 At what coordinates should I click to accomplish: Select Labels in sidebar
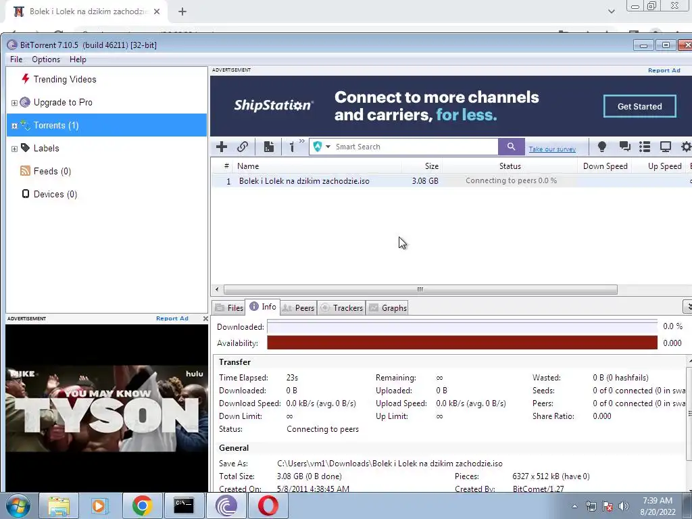[x=46, y=148]
